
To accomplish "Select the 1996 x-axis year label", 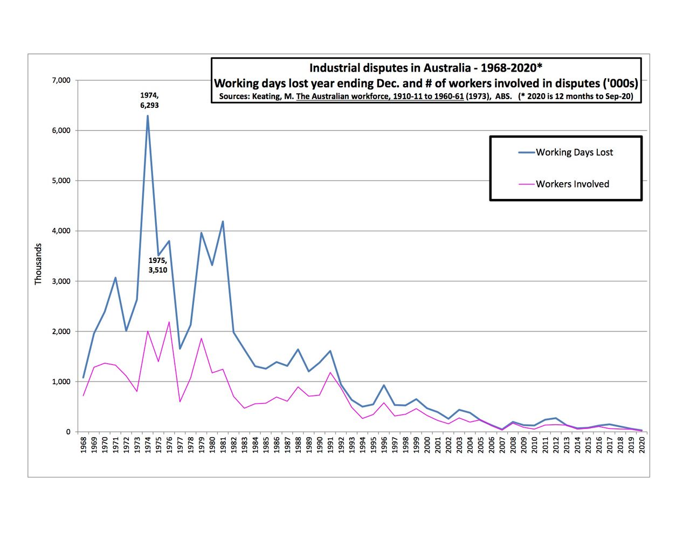I will tap(384, 445).
